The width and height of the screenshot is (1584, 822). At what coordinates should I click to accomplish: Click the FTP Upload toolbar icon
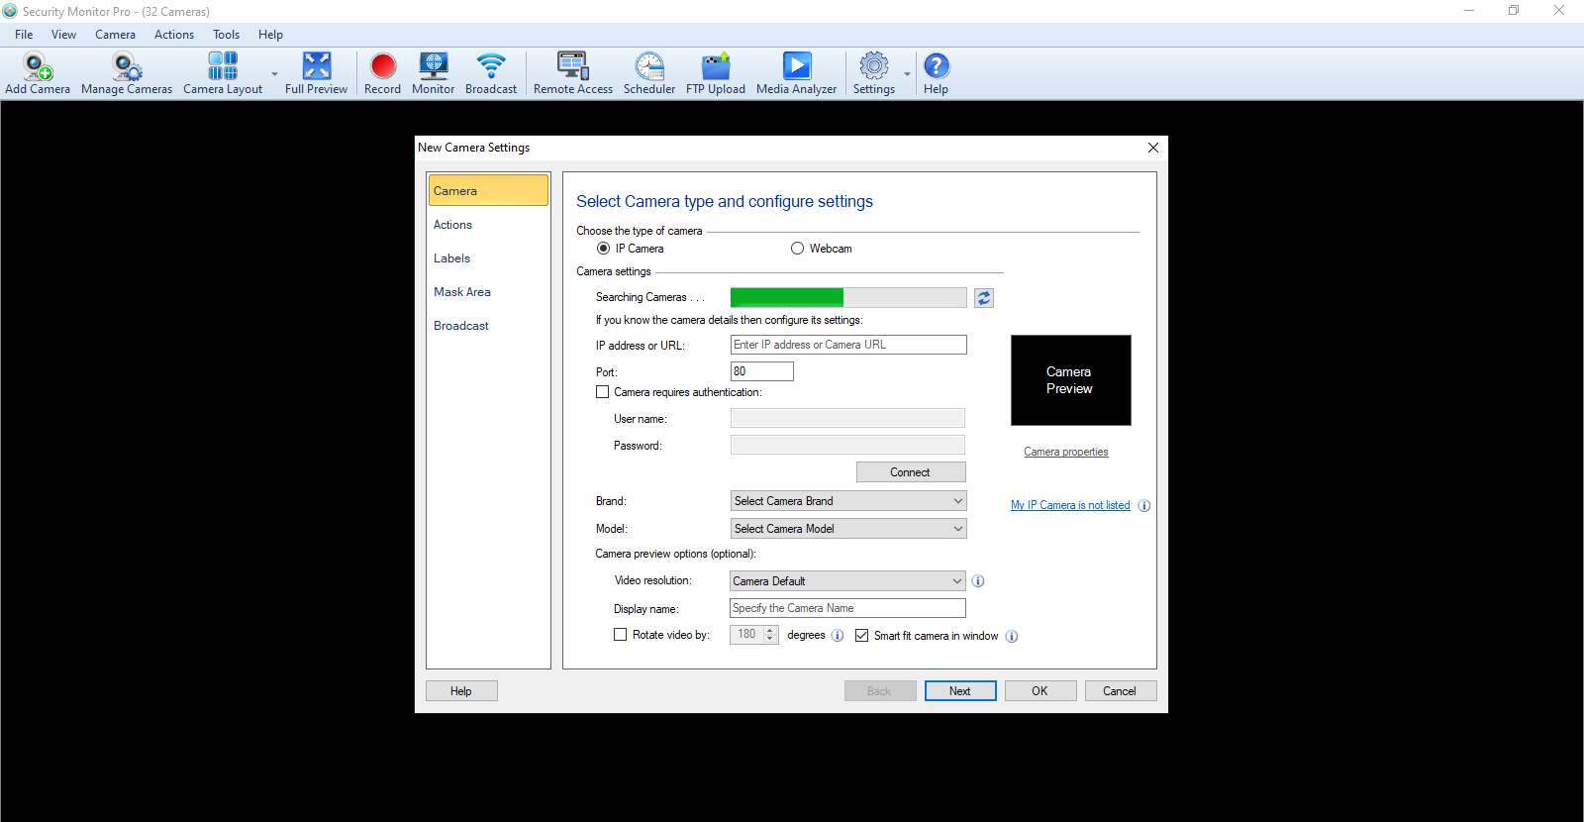(716, 73)
